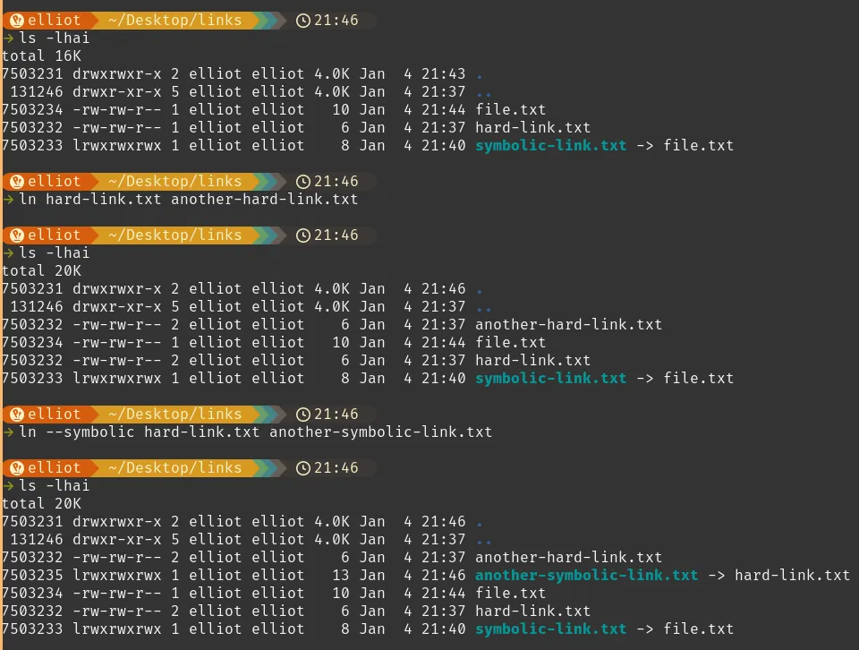The height and width of the screenshot is (650, 859).
Task: Select the cyan another-symbolic-link.txt filename in listing
Action: tap(586, 575)
